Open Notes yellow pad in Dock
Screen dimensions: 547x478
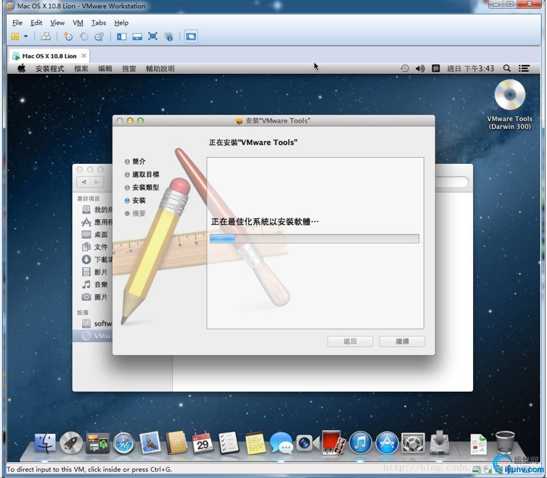(x=255, y=443)
